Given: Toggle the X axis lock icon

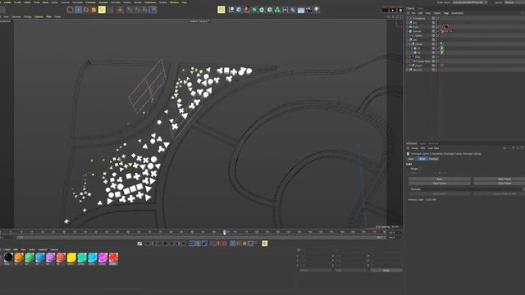Looking at the screenshot, I should click(130, 10).
